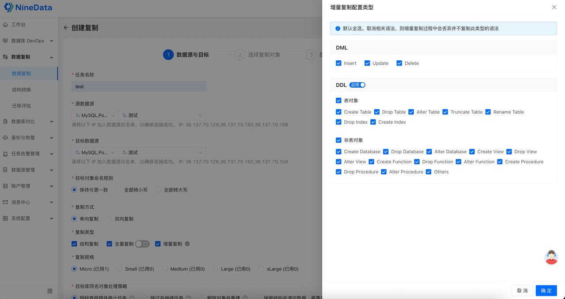This screenshot has width=565, height=299.
Task: Select the 全部转小写 radio option
Action: [x=119, y=190]
